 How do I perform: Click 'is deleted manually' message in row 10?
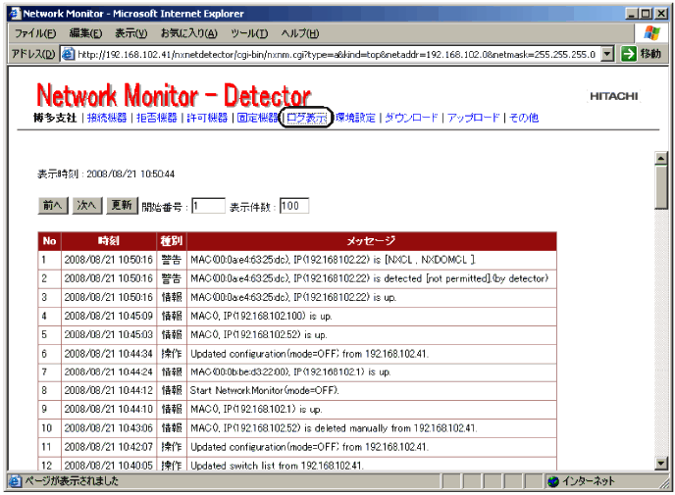[x=334, y=428]
